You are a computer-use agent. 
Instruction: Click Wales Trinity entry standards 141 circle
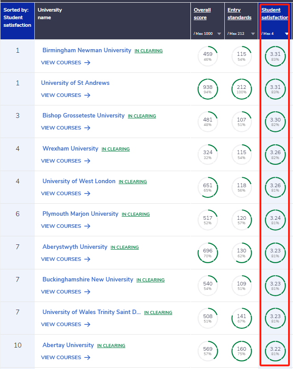242,318
